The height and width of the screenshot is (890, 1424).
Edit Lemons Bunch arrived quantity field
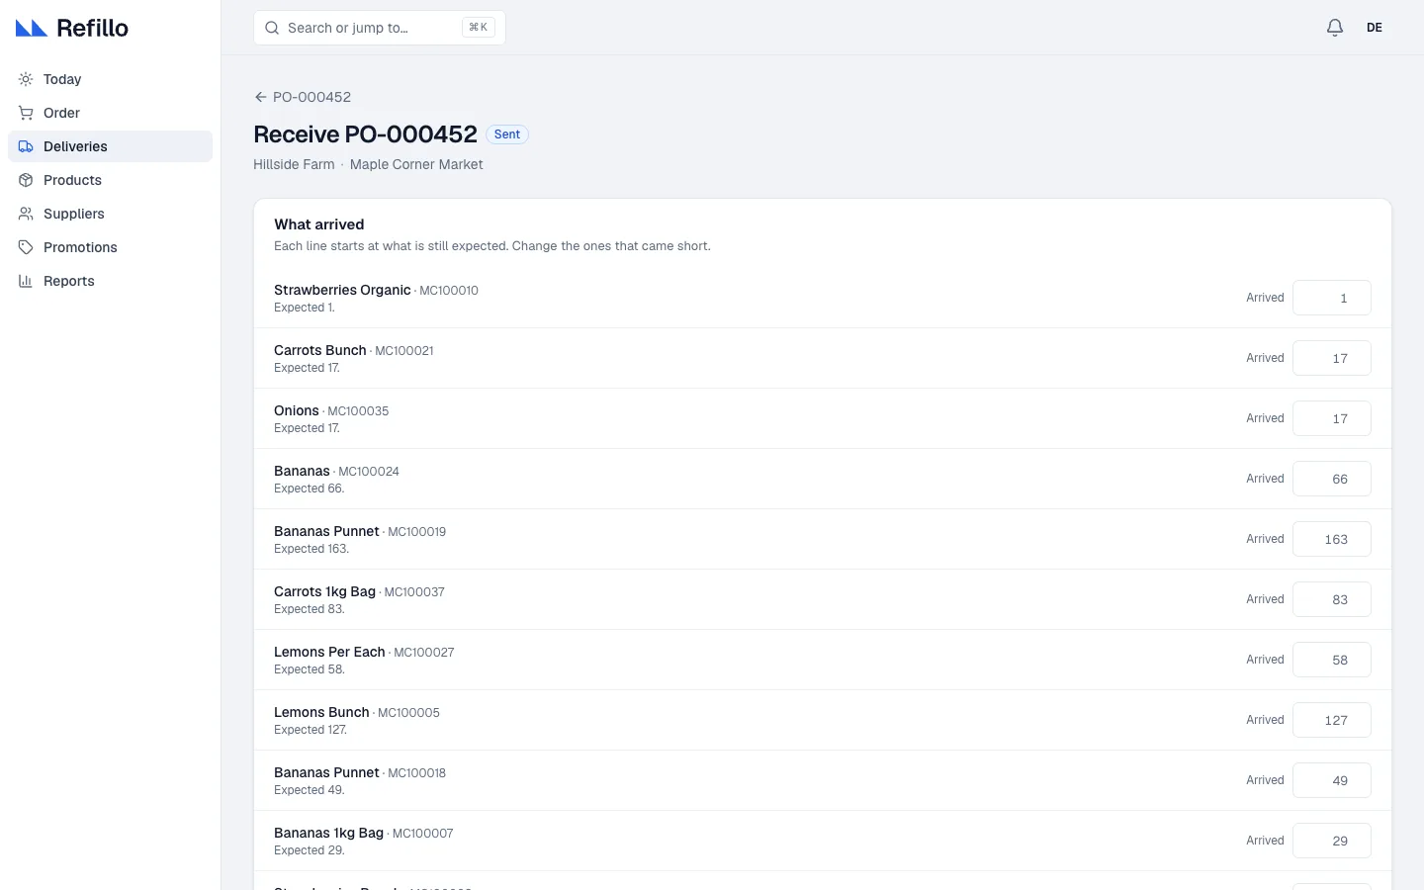point(1332,720)
